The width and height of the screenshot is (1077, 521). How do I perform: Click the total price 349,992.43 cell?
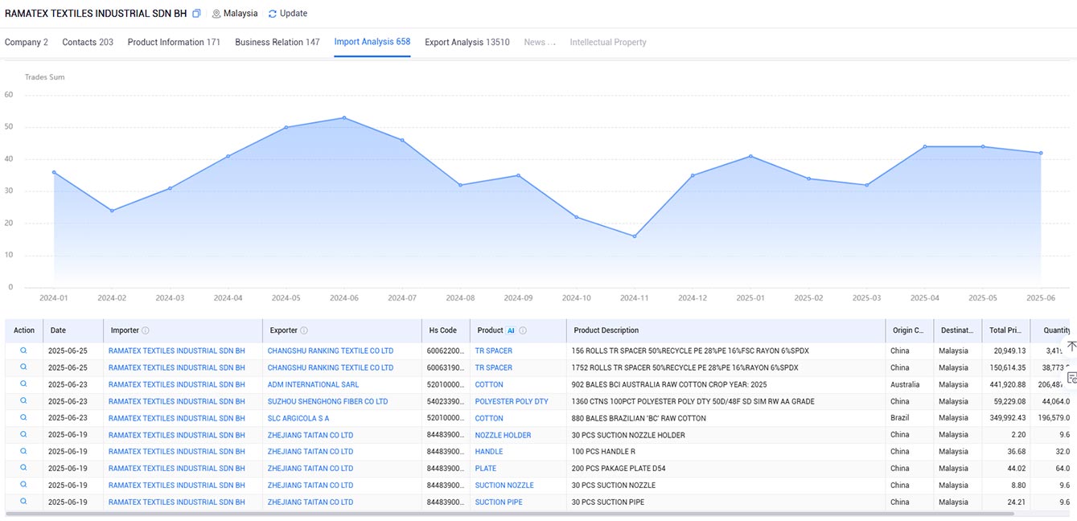click(1006, 418)
